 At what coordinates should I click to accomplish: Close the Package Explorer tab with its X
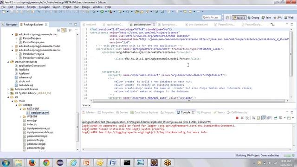pos(46,25)
